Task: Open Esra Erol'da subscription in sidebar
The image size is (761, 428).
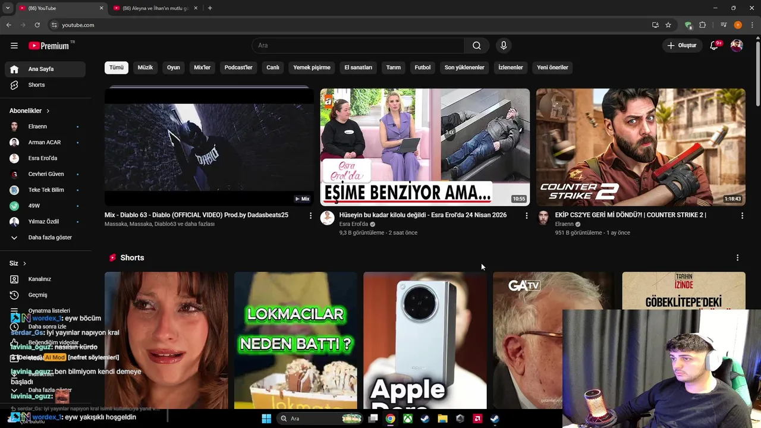Action: [x=45, y=158]
